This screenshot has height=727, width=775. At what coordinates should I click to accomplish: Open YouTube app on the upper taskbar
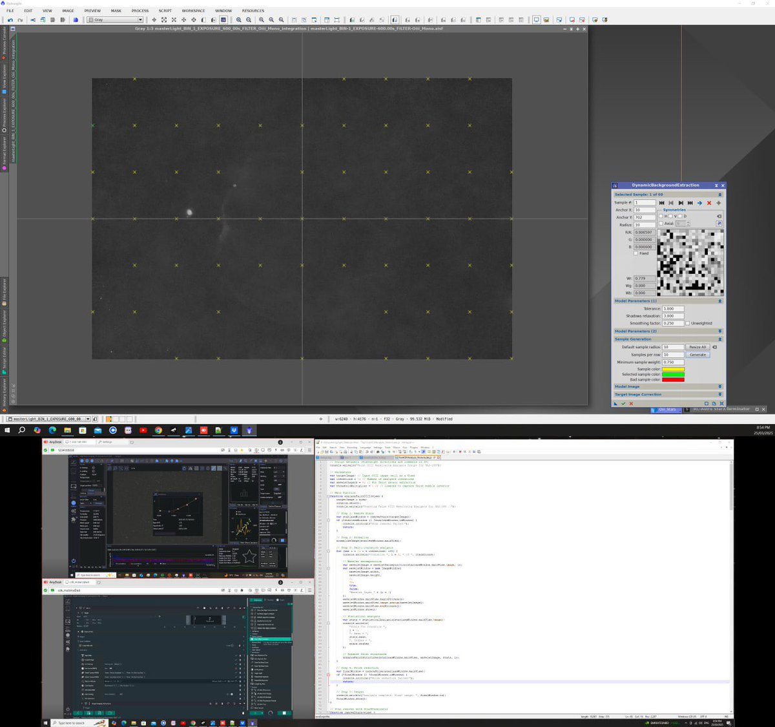[143, 430]
